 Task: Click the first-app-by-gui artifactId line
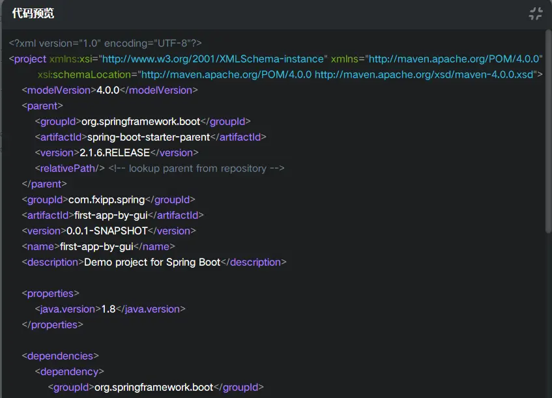pos(113,215)
